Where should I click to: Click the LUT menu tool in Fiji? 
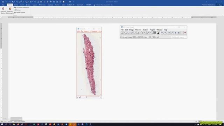(169, 33)
